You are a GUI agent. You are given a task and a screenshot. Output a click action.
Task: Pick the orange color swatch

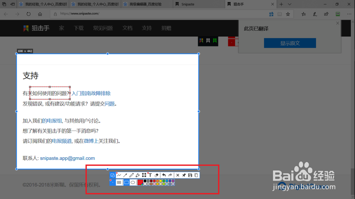tap(157, 181)
